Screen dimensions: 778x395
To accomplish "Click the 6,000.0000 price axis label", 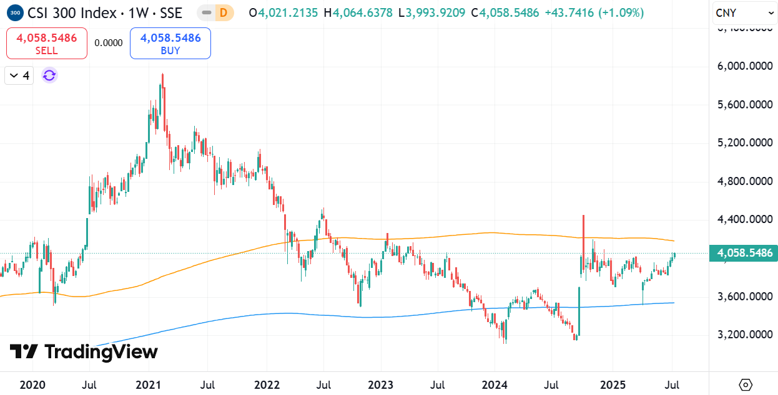I will tap(744, 66).
